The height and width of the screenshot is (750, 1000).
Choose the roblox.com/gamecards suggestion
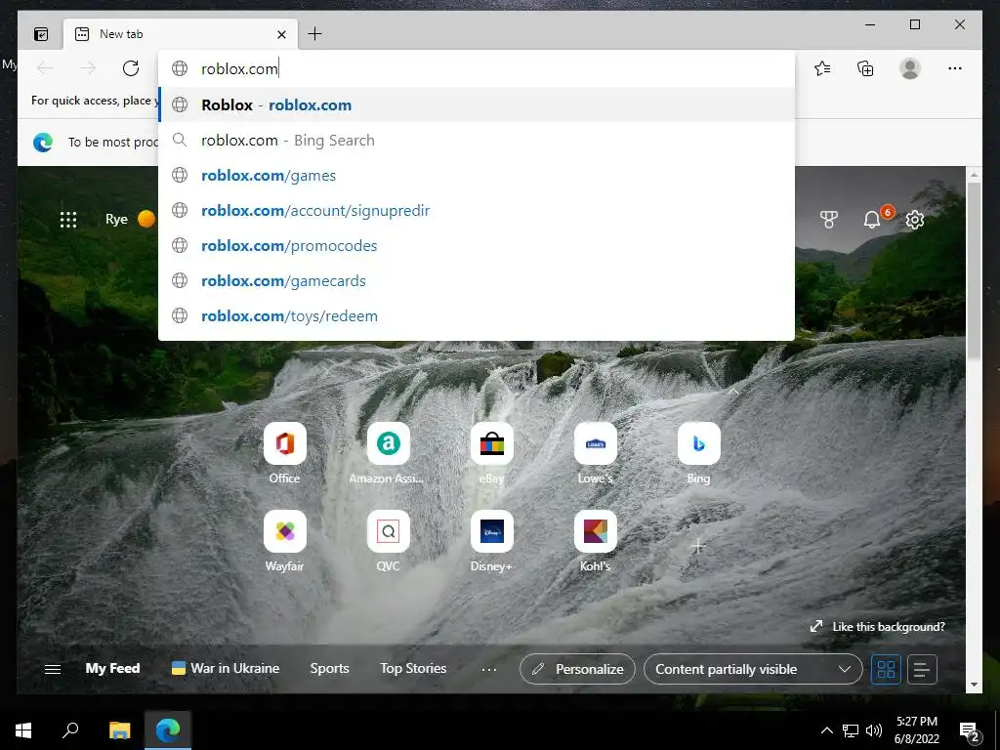pos(477,280)
